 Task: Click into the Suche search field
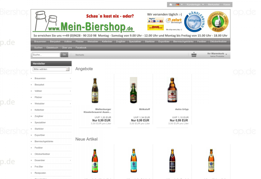(46, 55)
